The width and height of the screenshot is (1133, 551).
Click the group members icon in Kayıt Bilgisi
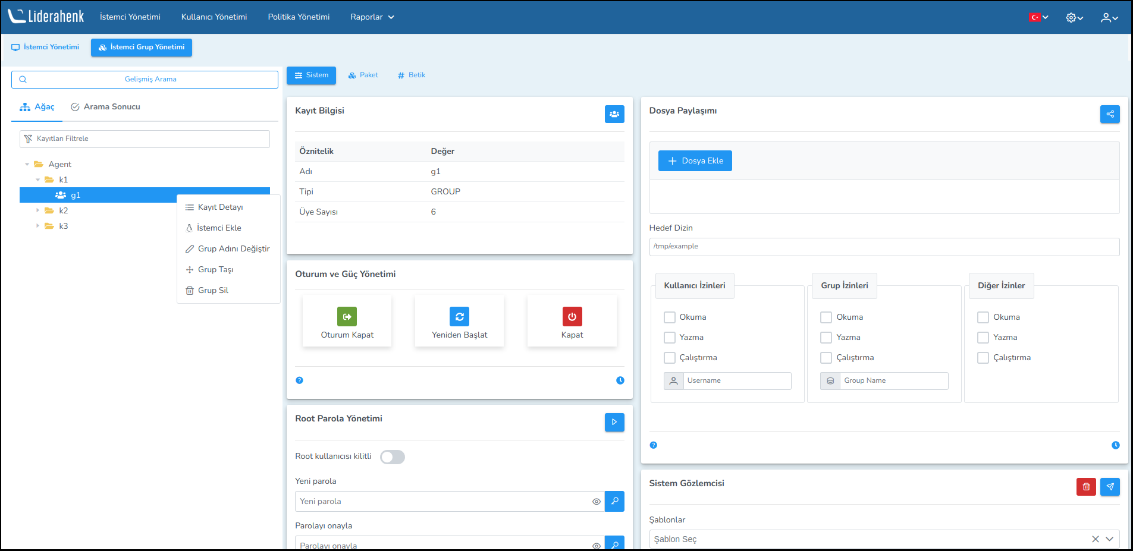[614, 114]
